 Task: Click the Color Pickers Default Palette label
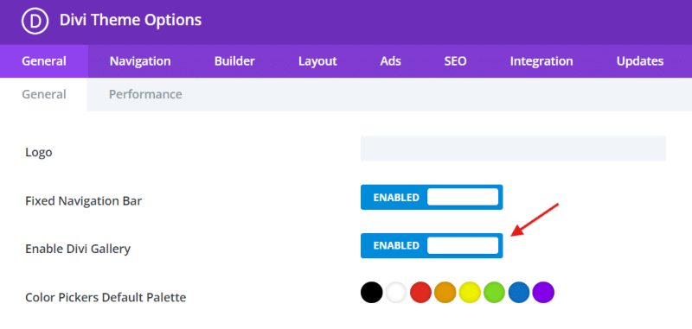click(106, 297)
